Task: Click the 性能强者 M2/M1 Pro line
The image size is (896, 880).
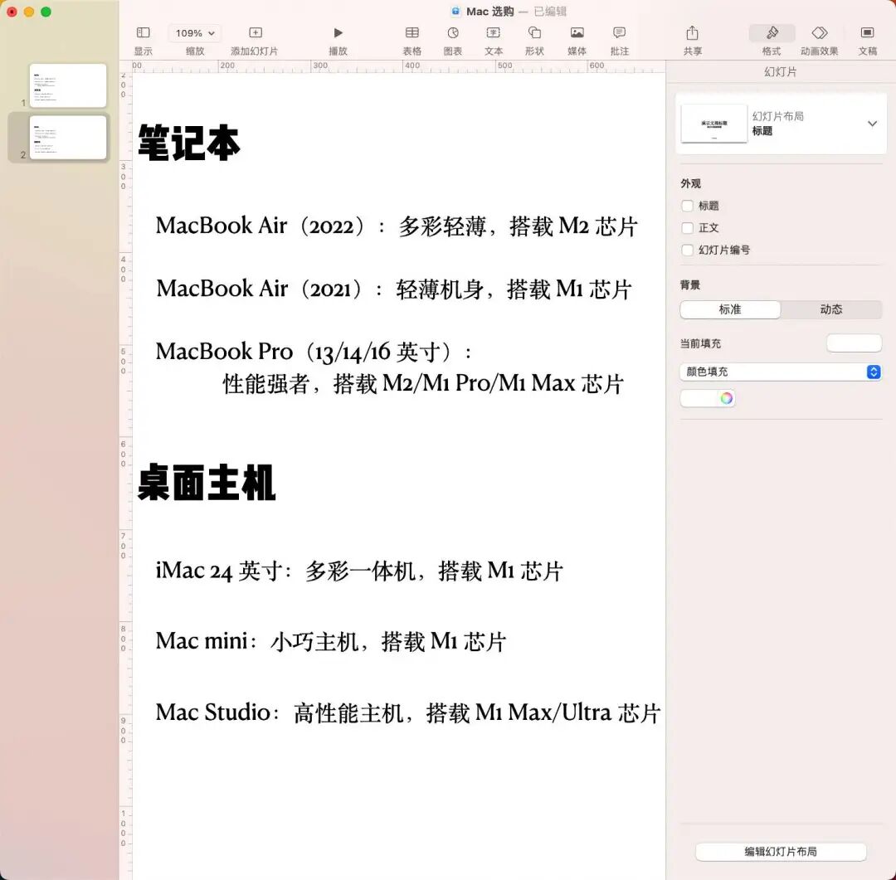Action: click(x=423, y=383)
